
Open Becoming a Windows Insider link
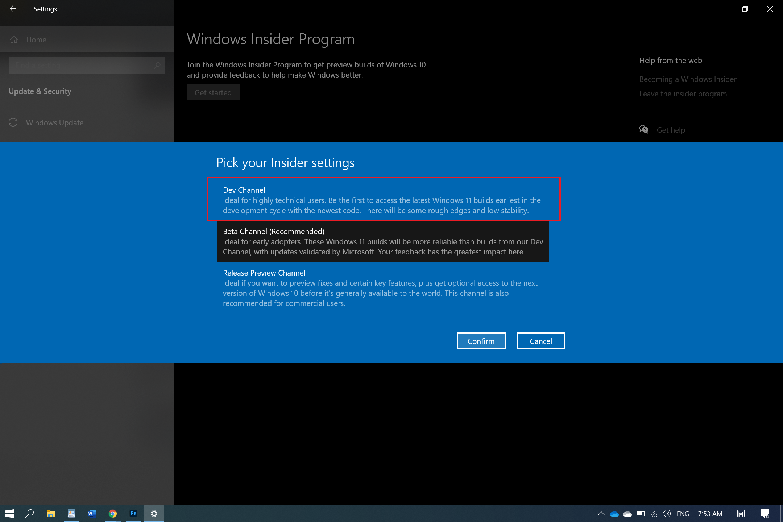(x=688, y=79)
